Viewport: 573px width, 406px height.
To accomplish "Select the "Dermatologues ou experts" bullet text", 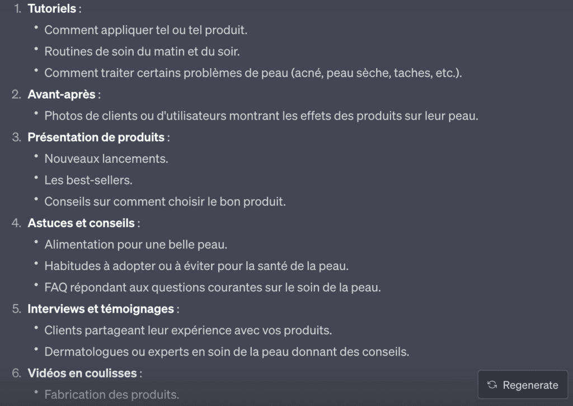I will pos(227,352).
